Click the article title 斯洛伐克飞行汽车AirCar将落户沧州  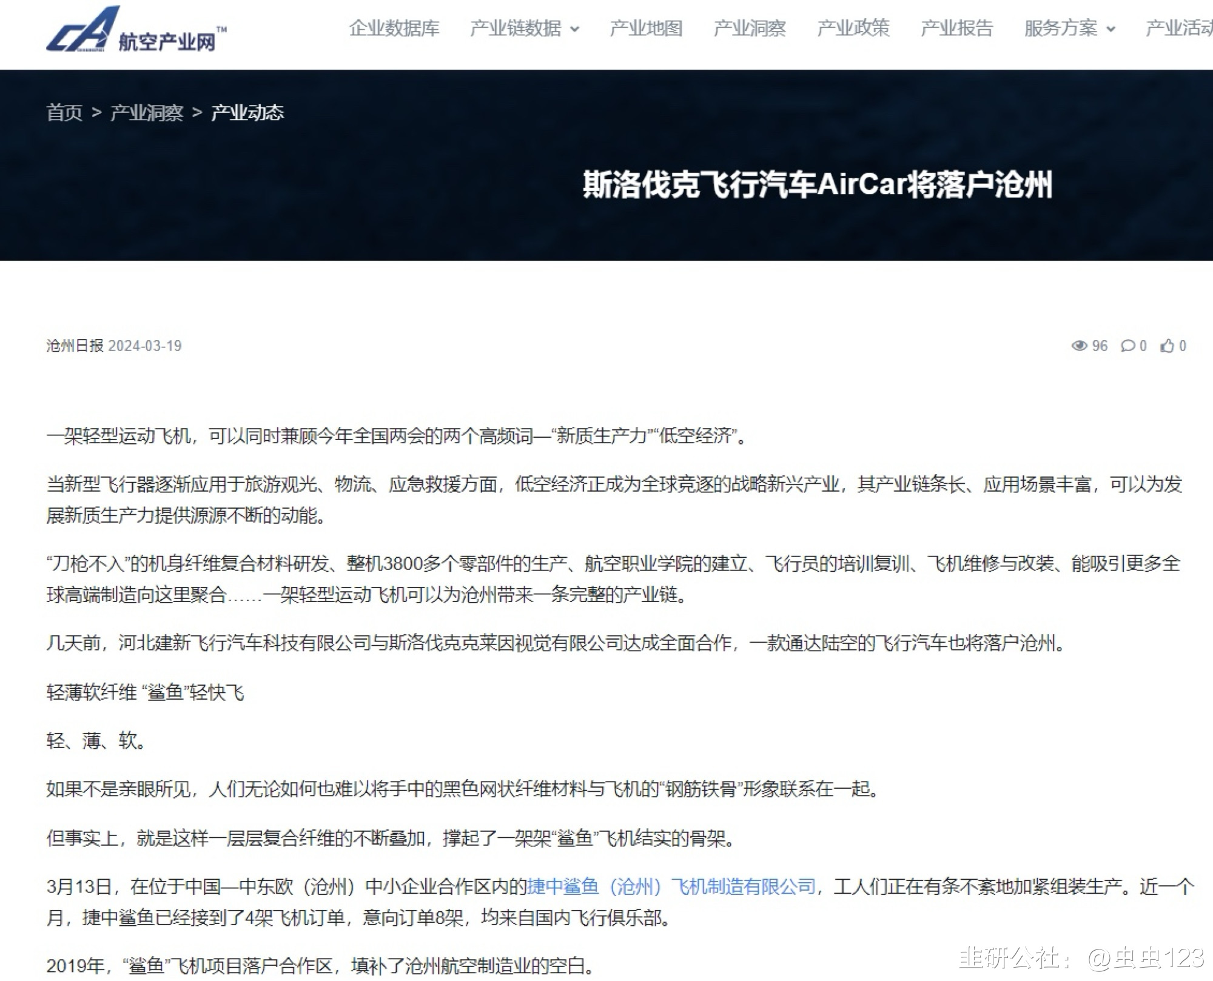pos(818,184)
